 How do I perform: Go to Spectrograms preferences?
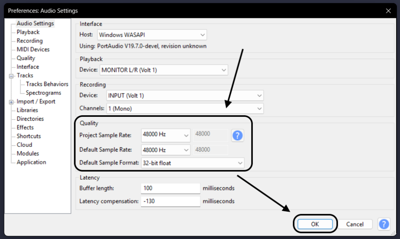coord(43,93)
